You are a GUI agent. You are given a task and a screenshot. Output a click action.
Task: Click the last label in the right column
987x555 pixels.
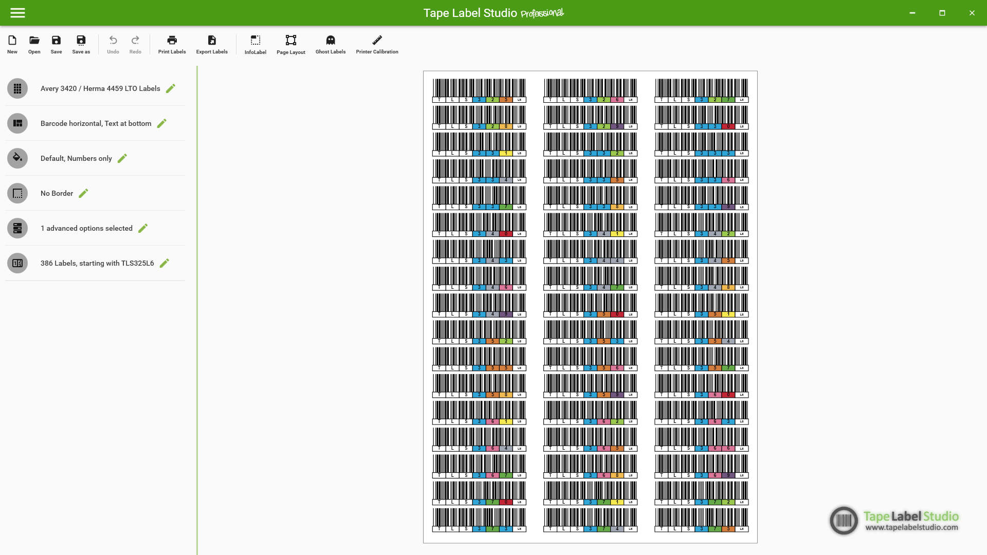pyautogui.click(x=702, y=520)
